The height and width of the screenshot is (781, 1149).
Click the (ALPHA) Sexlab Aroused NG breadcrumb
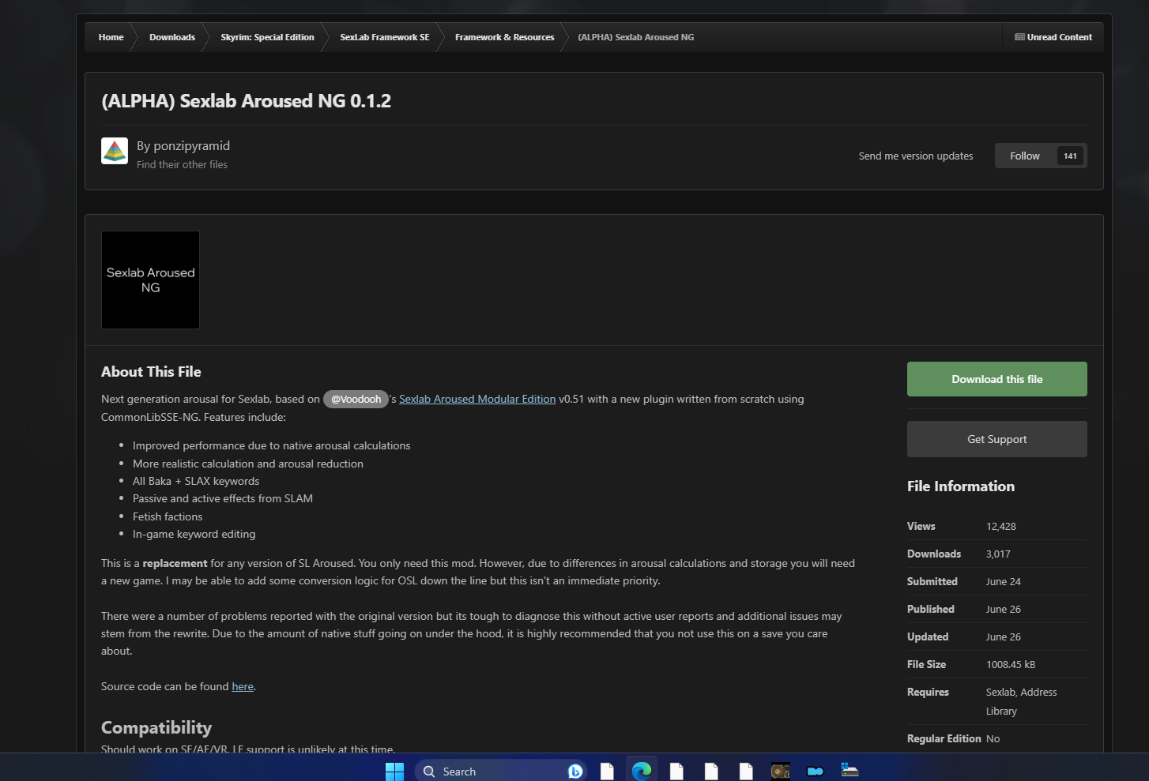tap(636, 37)
